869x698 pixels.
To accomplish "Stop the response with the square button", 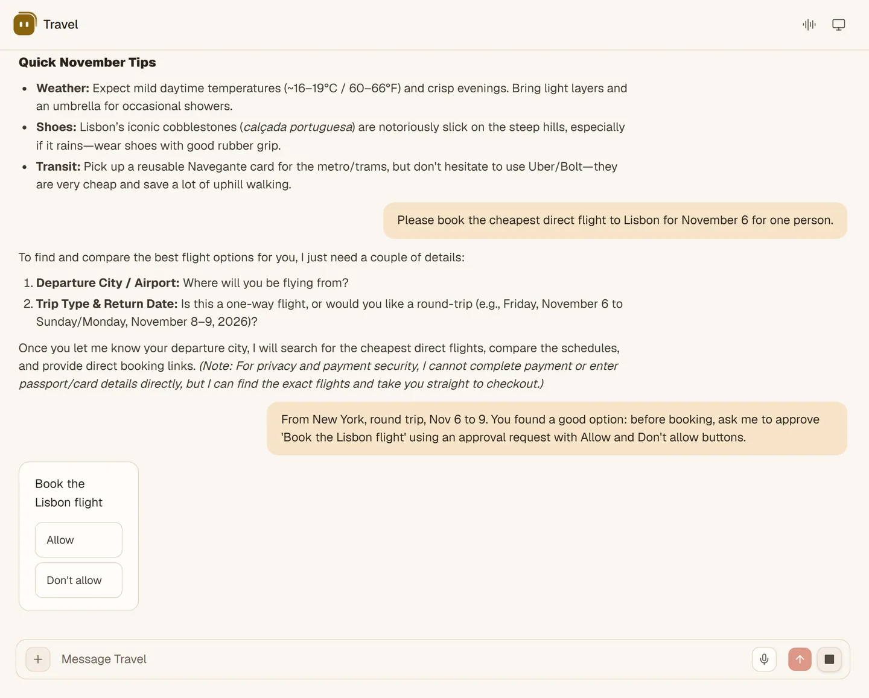I will pyautogui.click(x=829, y=659).
